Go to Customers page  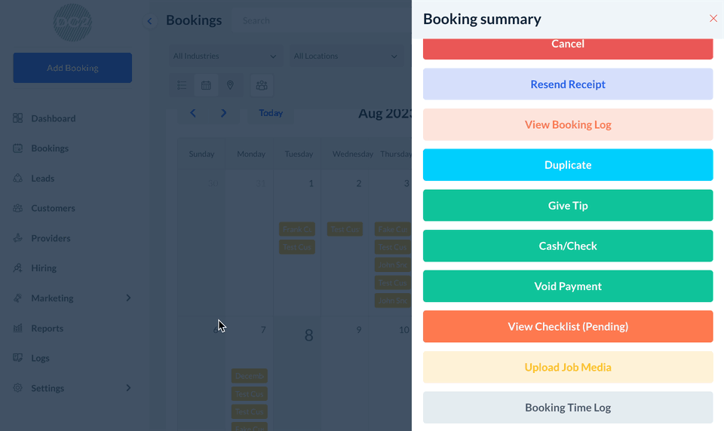click(x=53, y=208)
